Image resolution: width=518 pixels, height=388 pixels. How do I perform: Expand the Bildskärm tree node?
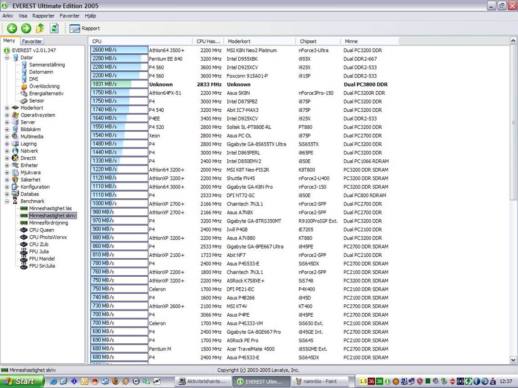click(x=7, y=129)
